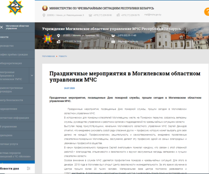Click the Mogilev department star emblem in banner

(x=48, y=39)
